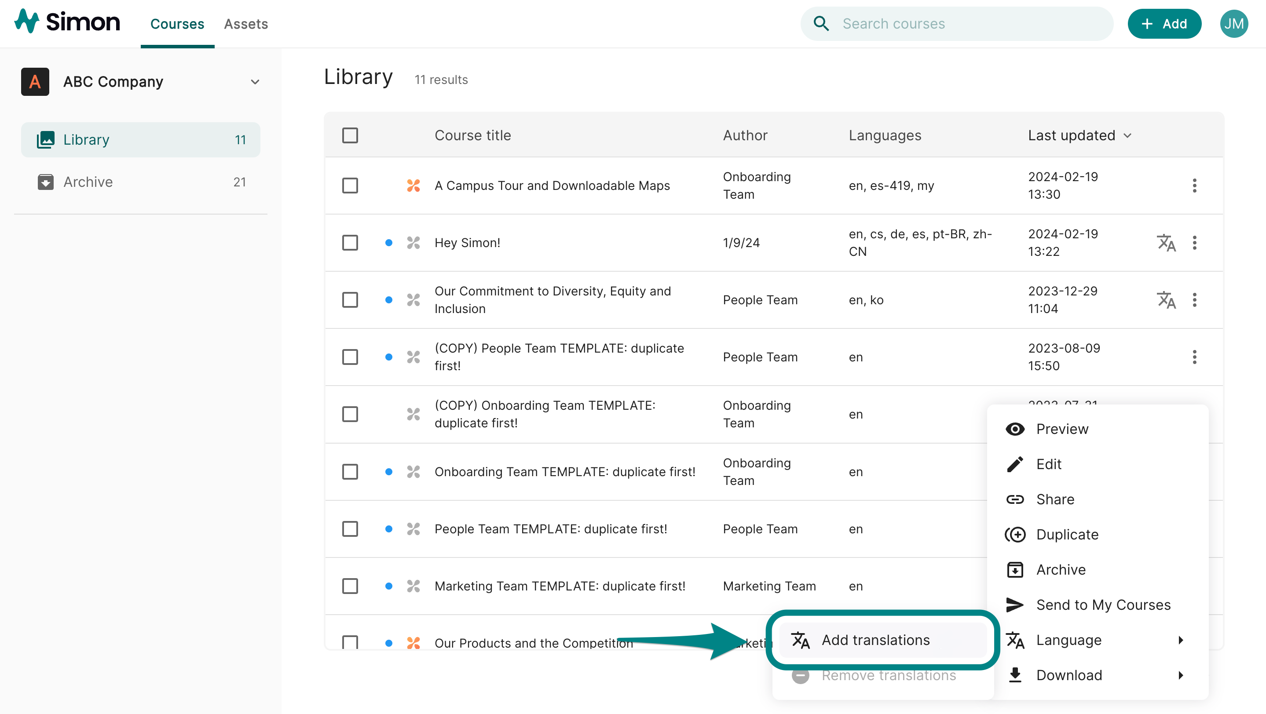Click languages 'en, es-419, my' cell
The width and height of the screenshot is (1266, 714).
click(x=891, y=186)
